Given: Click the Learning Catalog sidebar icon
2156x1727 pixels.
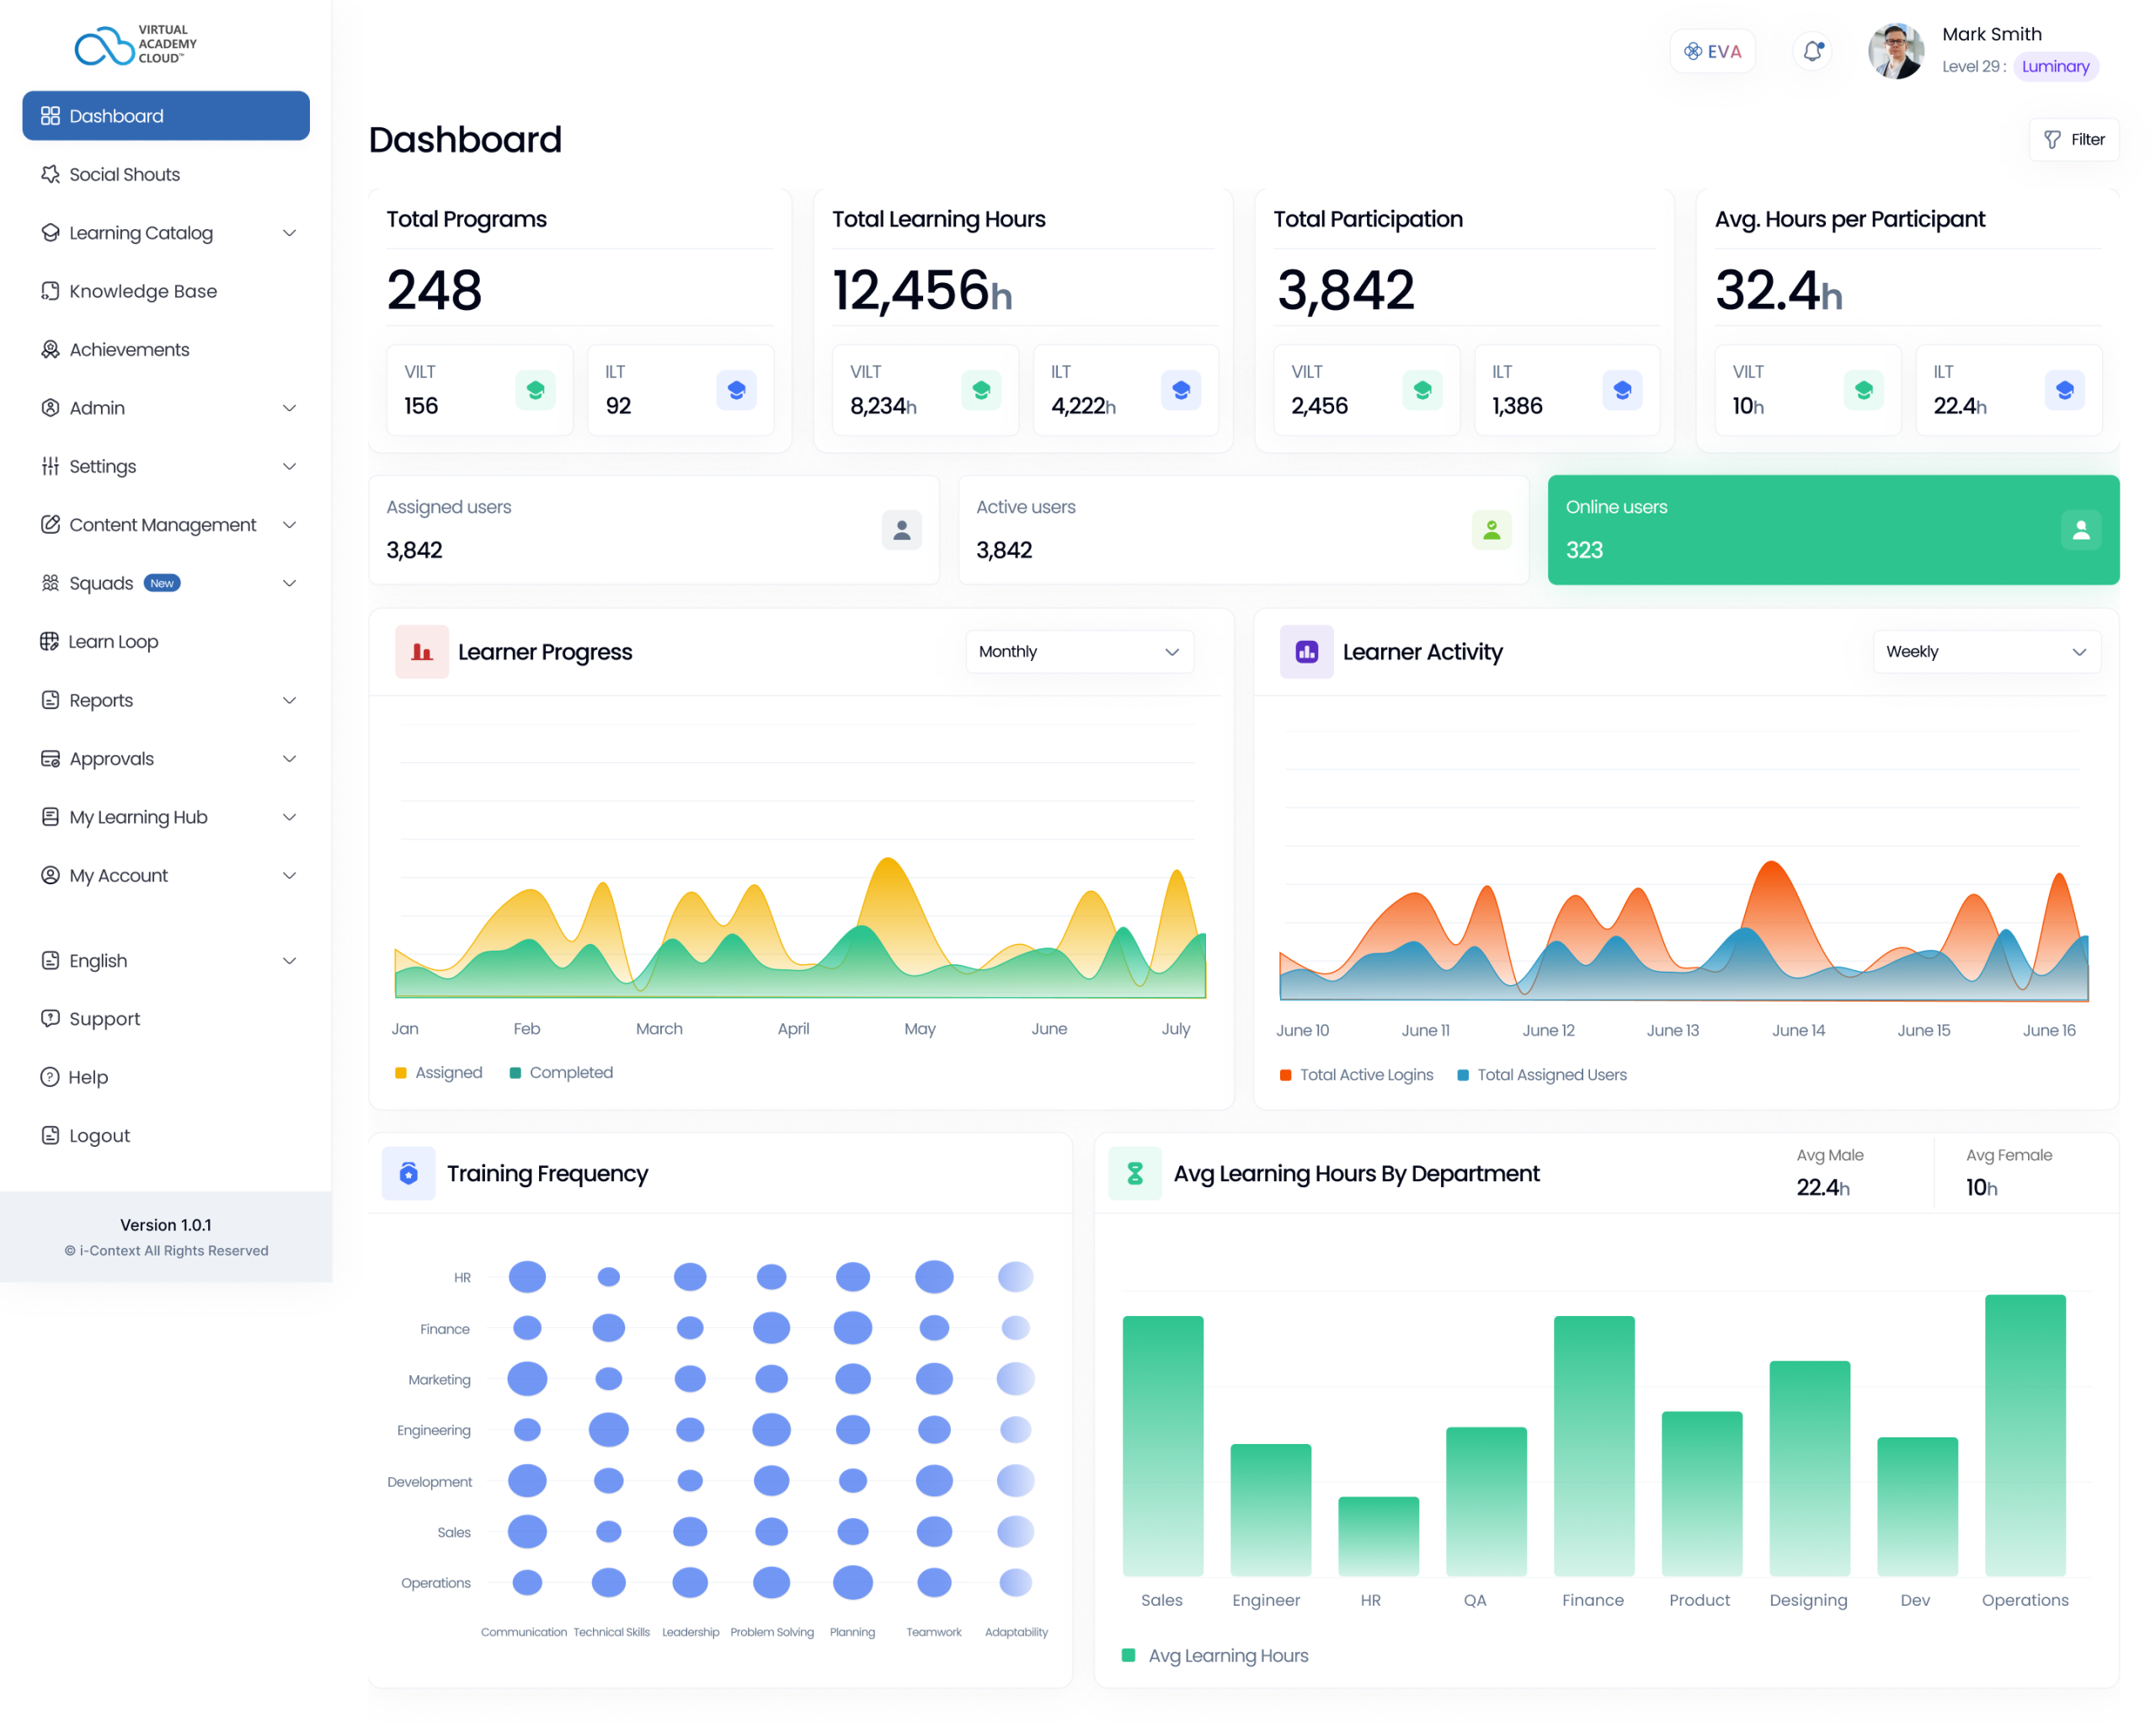Looking at the screenshot, I should [x=50, y=233].
